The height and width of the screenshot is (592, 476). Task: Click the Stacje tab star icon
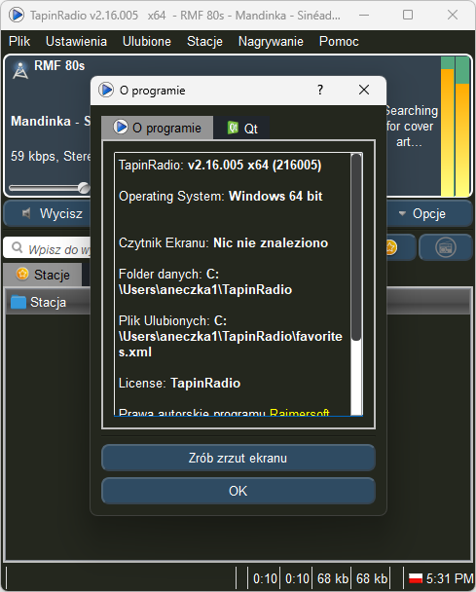22,274
